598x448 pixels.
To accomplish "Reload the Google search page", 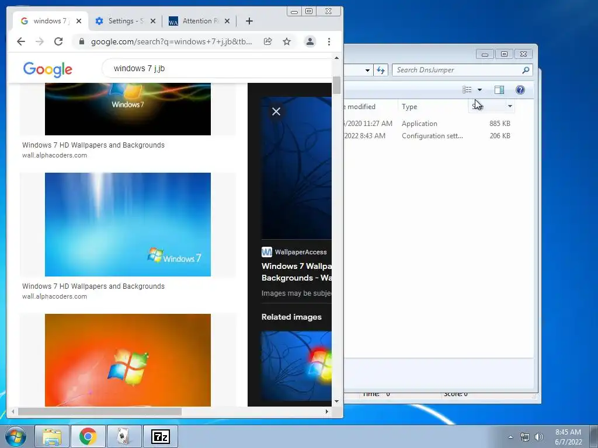I will tap(58, 41).
